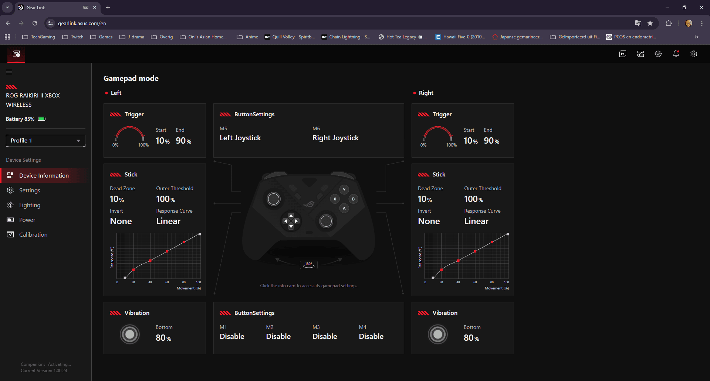This screenshot has width=710, height=381.
Task: Open the Right Vibration settings card
Action: (462, 328)
